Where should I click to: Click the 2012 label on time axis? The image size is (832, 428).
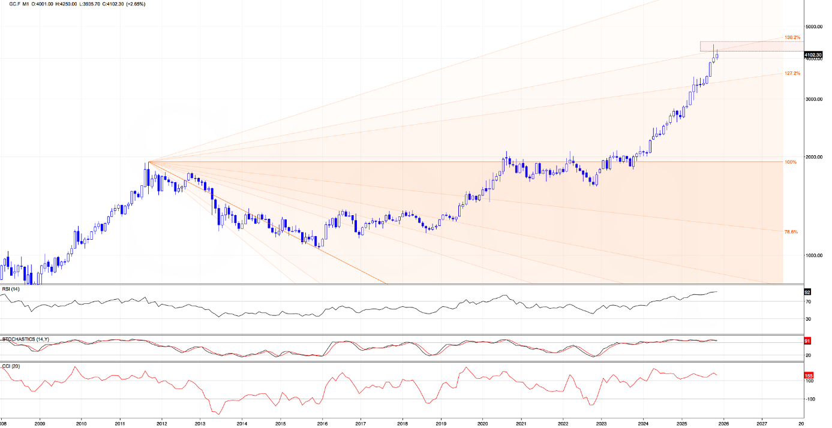point(161,423)
